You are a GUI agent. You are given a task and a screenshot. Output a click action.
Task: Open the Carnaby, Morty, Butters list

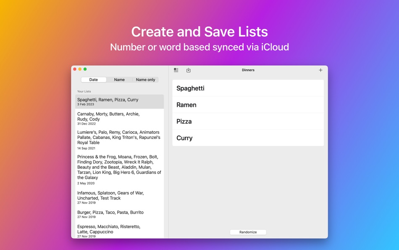(x=120, y=118)
